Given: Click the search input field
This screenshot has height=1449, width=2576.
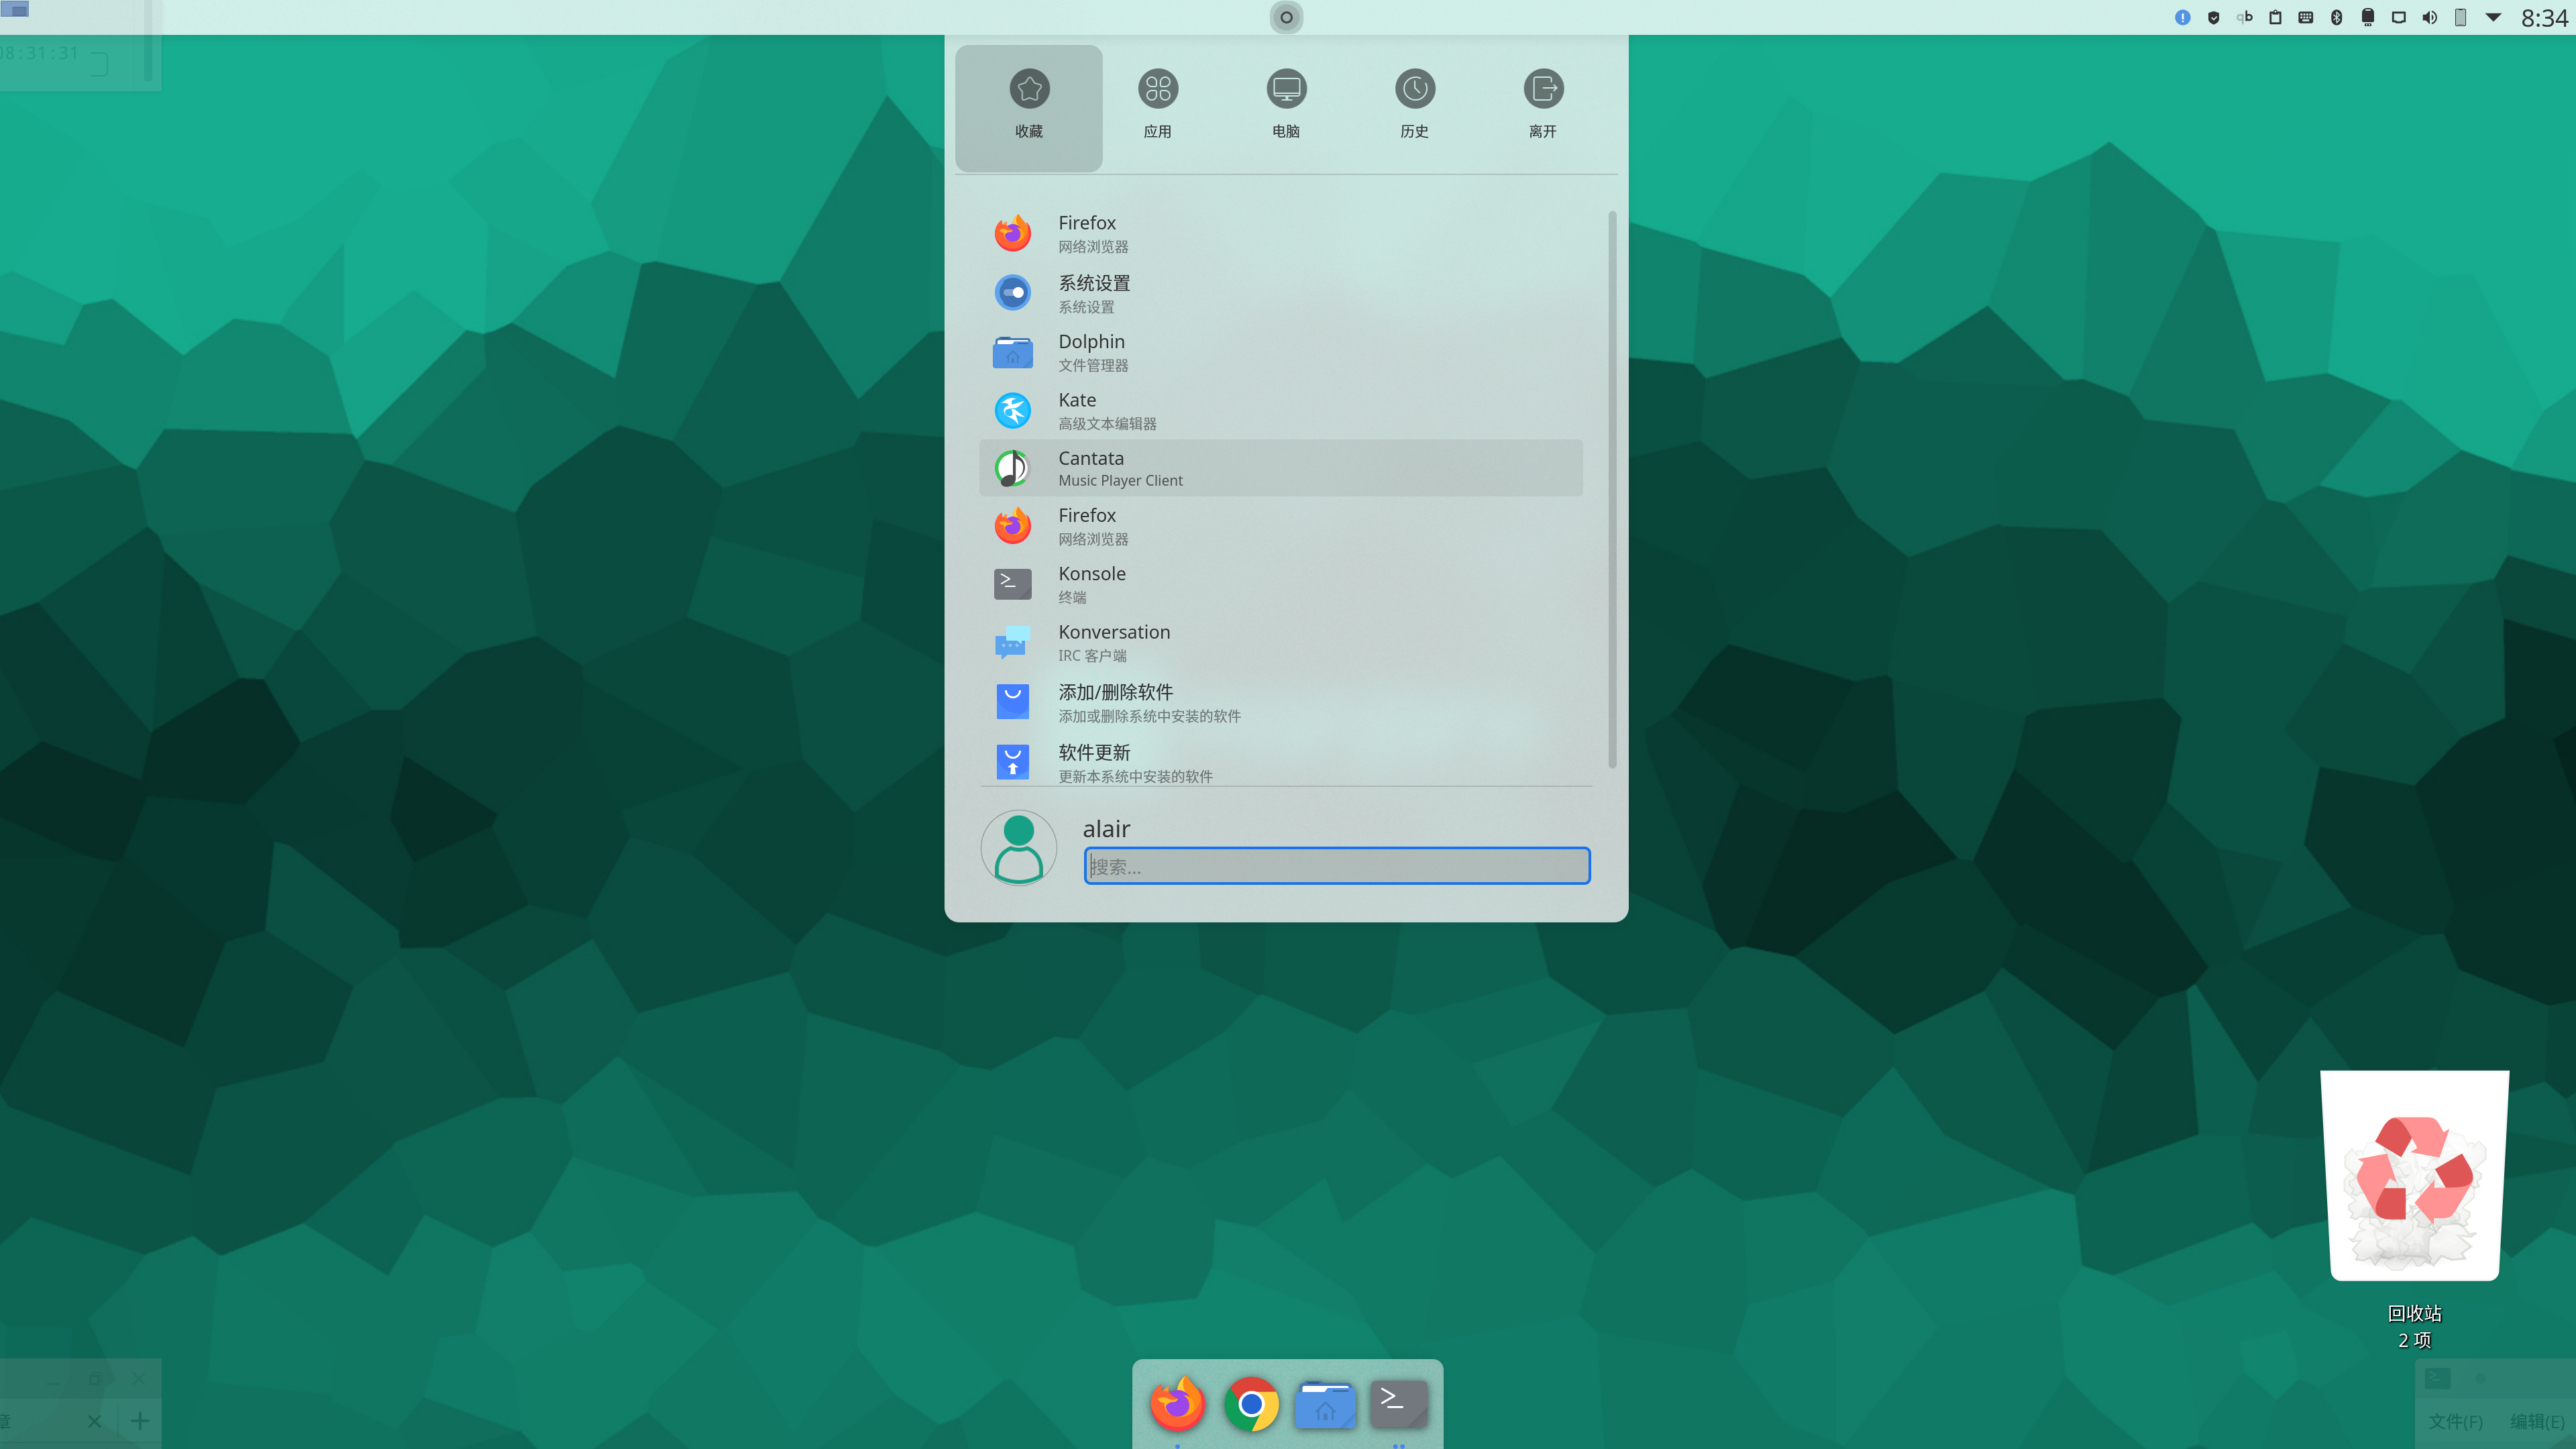Looking at the screenshot, I should pyautogui.click(x=1336, y=866).
